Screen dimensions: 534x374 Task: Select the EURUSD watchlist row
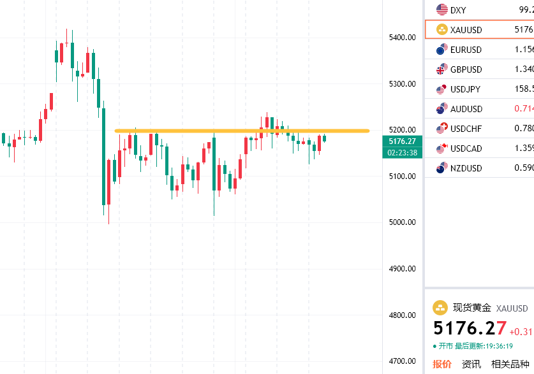pos(480,50)
